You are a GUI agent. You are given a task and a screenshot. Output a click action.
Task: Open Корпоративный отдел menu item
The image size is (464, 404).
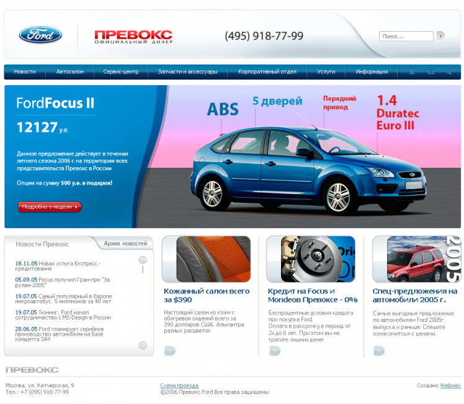click(x=267, y=71)
